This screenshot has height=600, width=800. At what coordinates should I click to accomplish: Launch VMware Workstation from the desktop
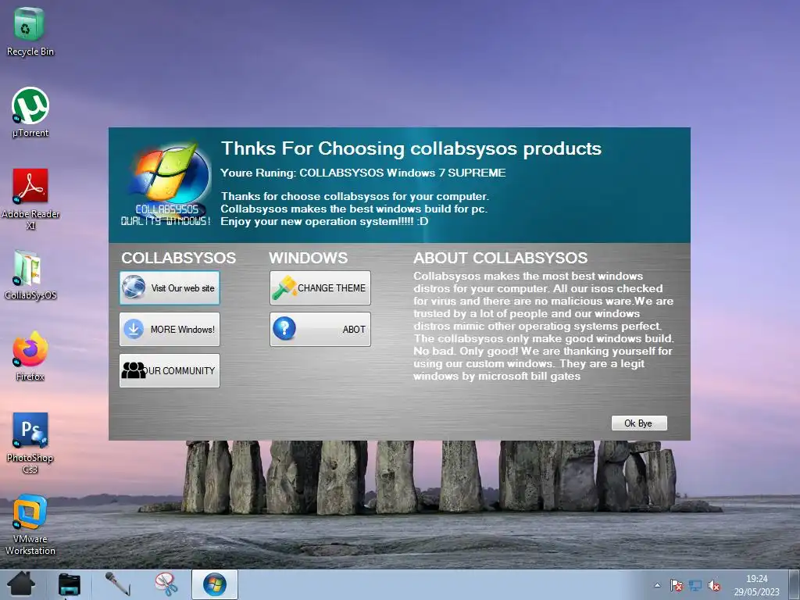tap(30, 524)
